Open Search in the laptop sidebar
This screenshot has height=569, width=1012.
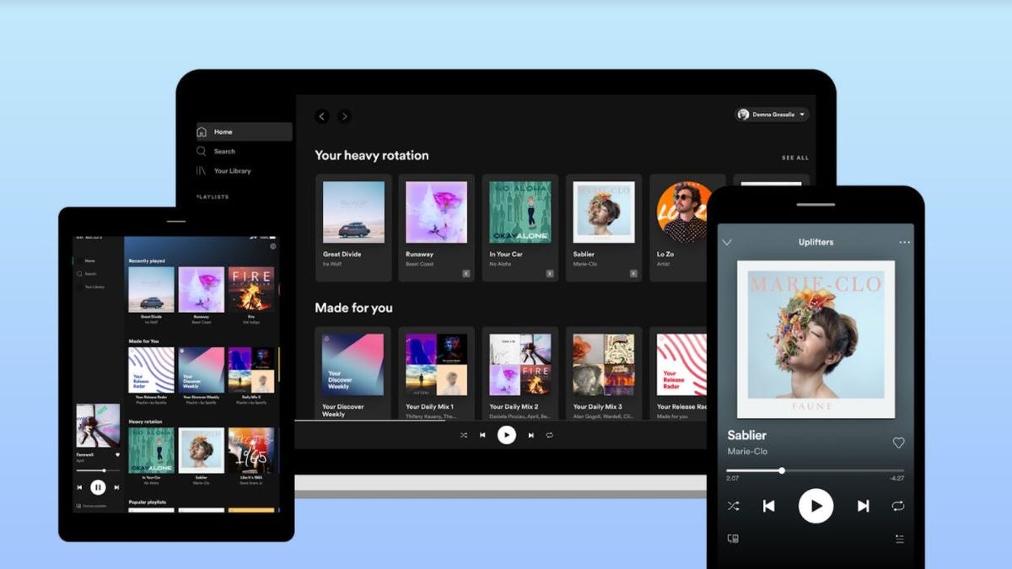pos(216,152)
